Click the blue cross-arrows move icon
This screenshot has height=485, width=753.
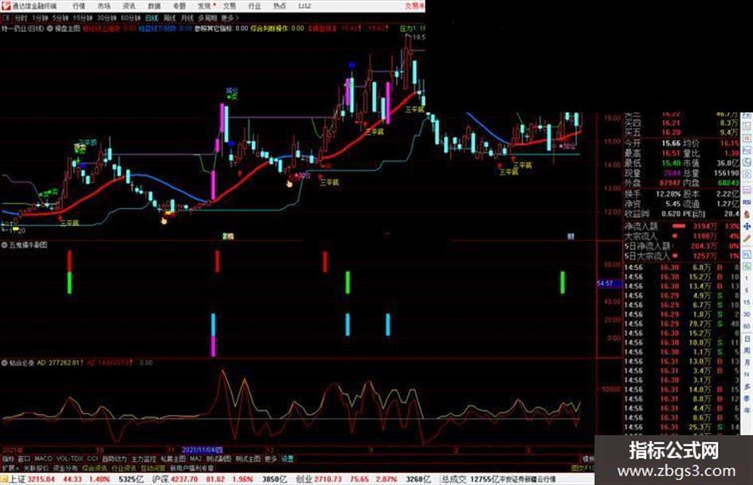pyautogui.click(x=747, y=226)
